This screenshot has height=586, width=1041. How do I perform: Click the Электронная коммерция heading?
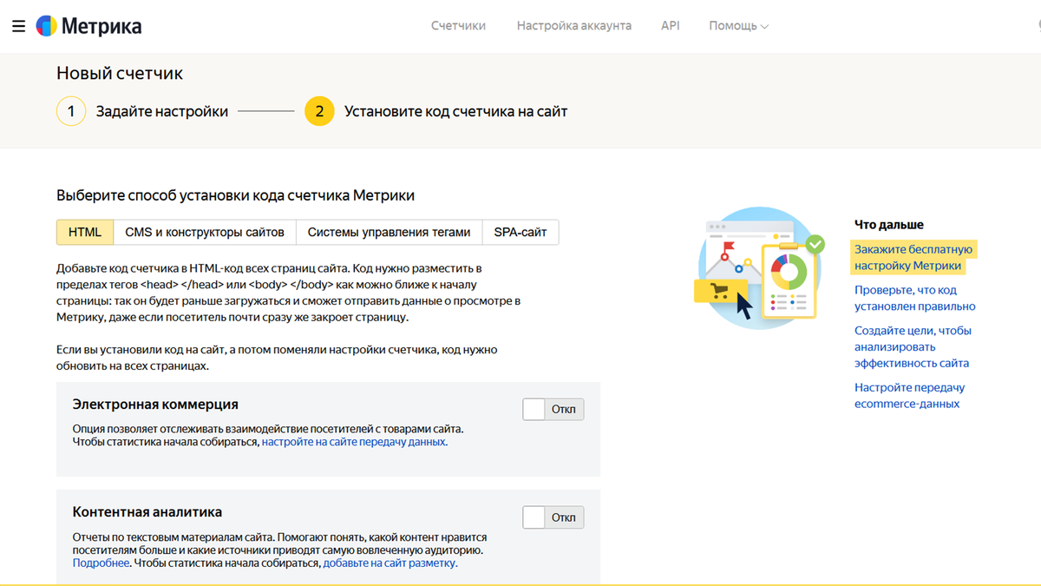click(x=155, y=404)
